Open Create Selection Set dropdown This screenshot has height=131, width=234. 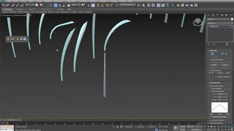coord(128,5)
